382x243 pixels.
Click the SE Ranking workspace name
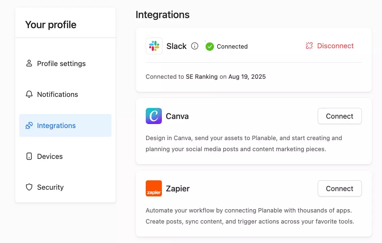coord(202,76)
